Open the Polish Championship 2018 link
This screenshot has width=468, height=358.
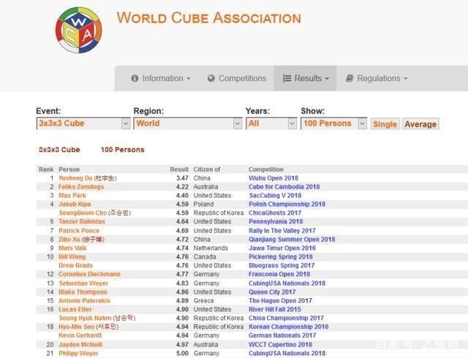(x=287, y=204)
